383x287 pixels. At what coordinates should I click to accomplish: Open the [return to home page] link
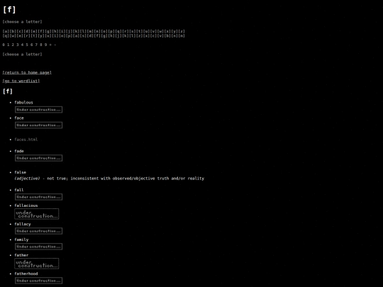click(27, 72)
